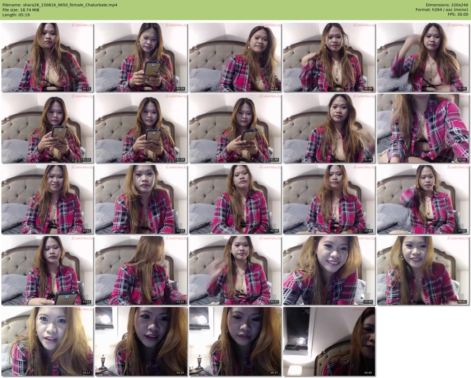Click the thumbnail at 01:48

point(329,128)
